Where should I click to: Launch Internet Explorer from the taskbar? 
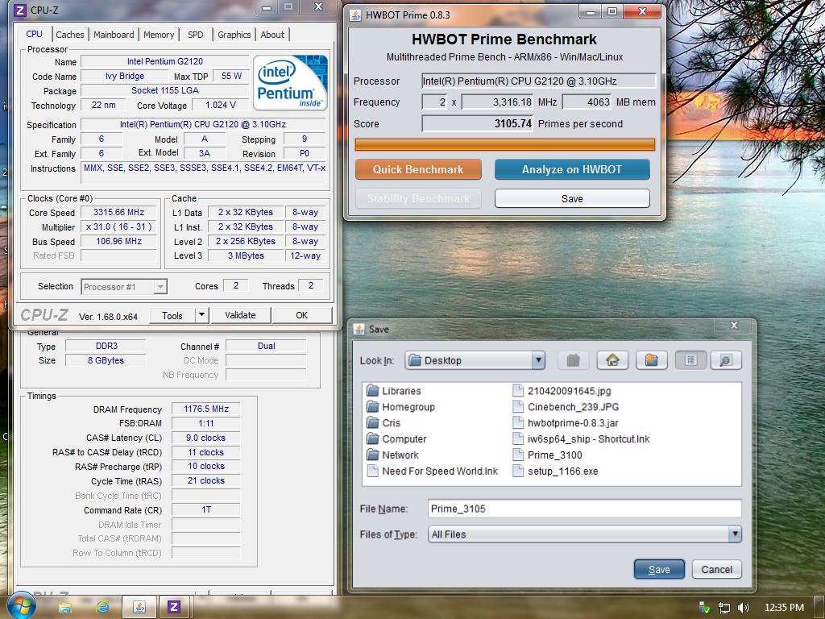coord(102,608)
